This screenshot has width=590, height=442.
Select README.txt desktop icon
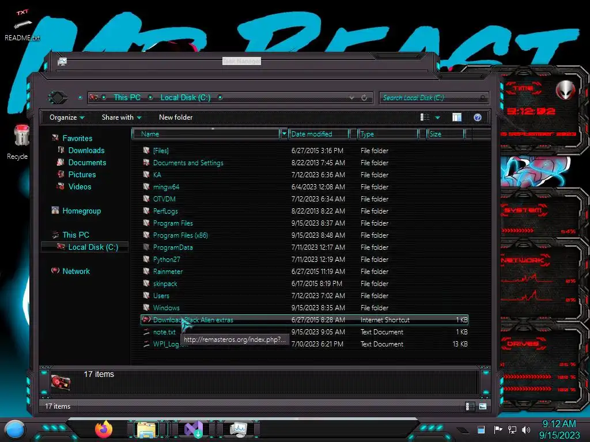tap(22, 25)
